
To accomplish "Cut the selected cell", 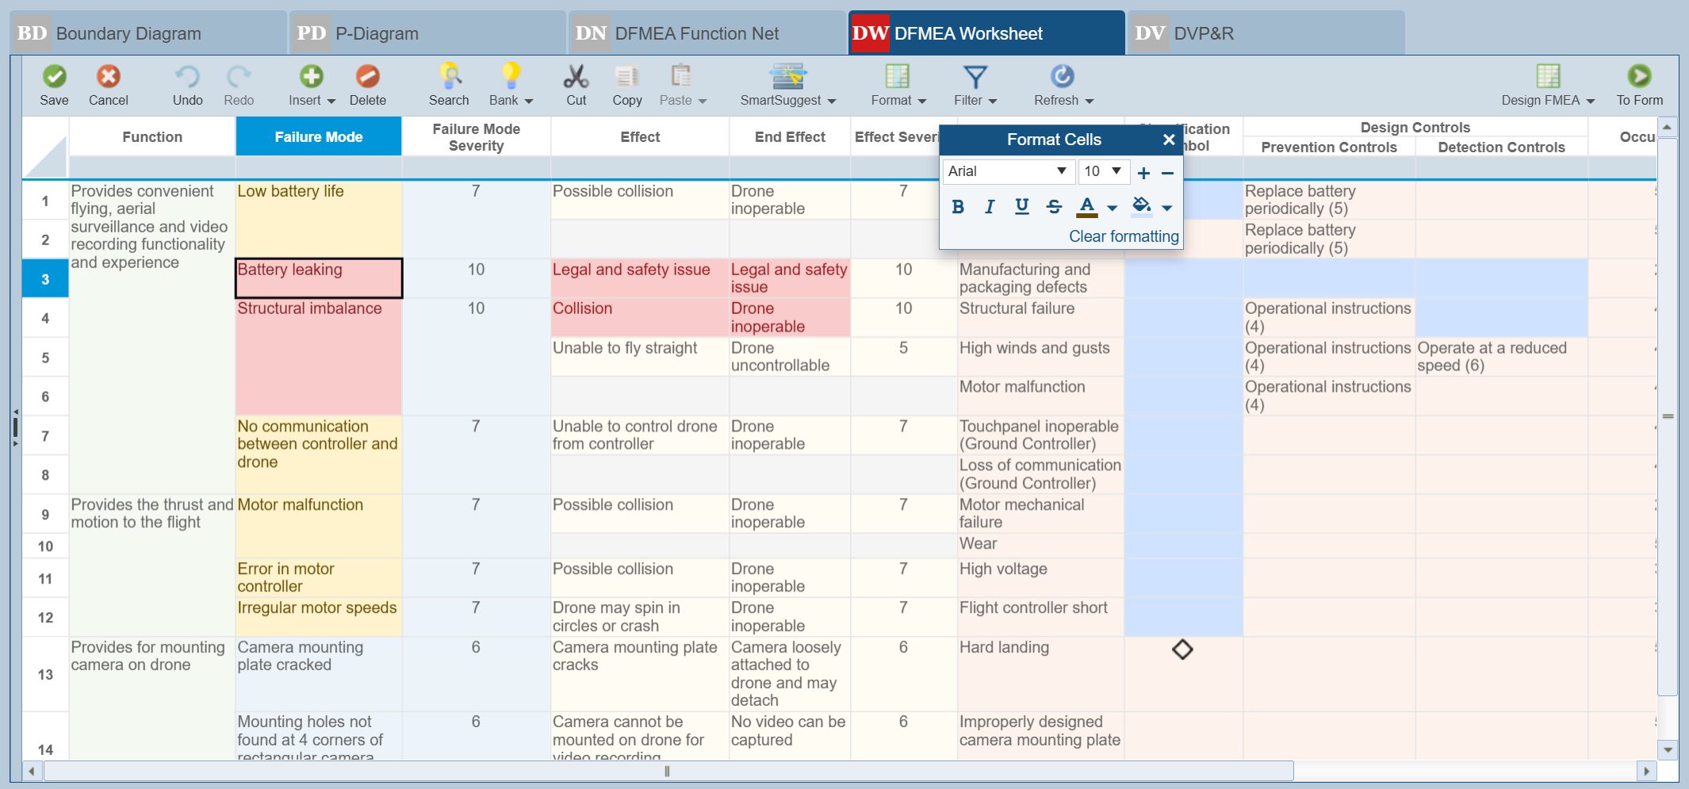I will tap(576, 84).
